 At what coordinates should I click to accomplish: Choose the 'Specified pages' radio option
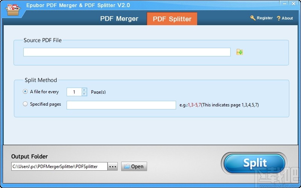coord(25,104)
